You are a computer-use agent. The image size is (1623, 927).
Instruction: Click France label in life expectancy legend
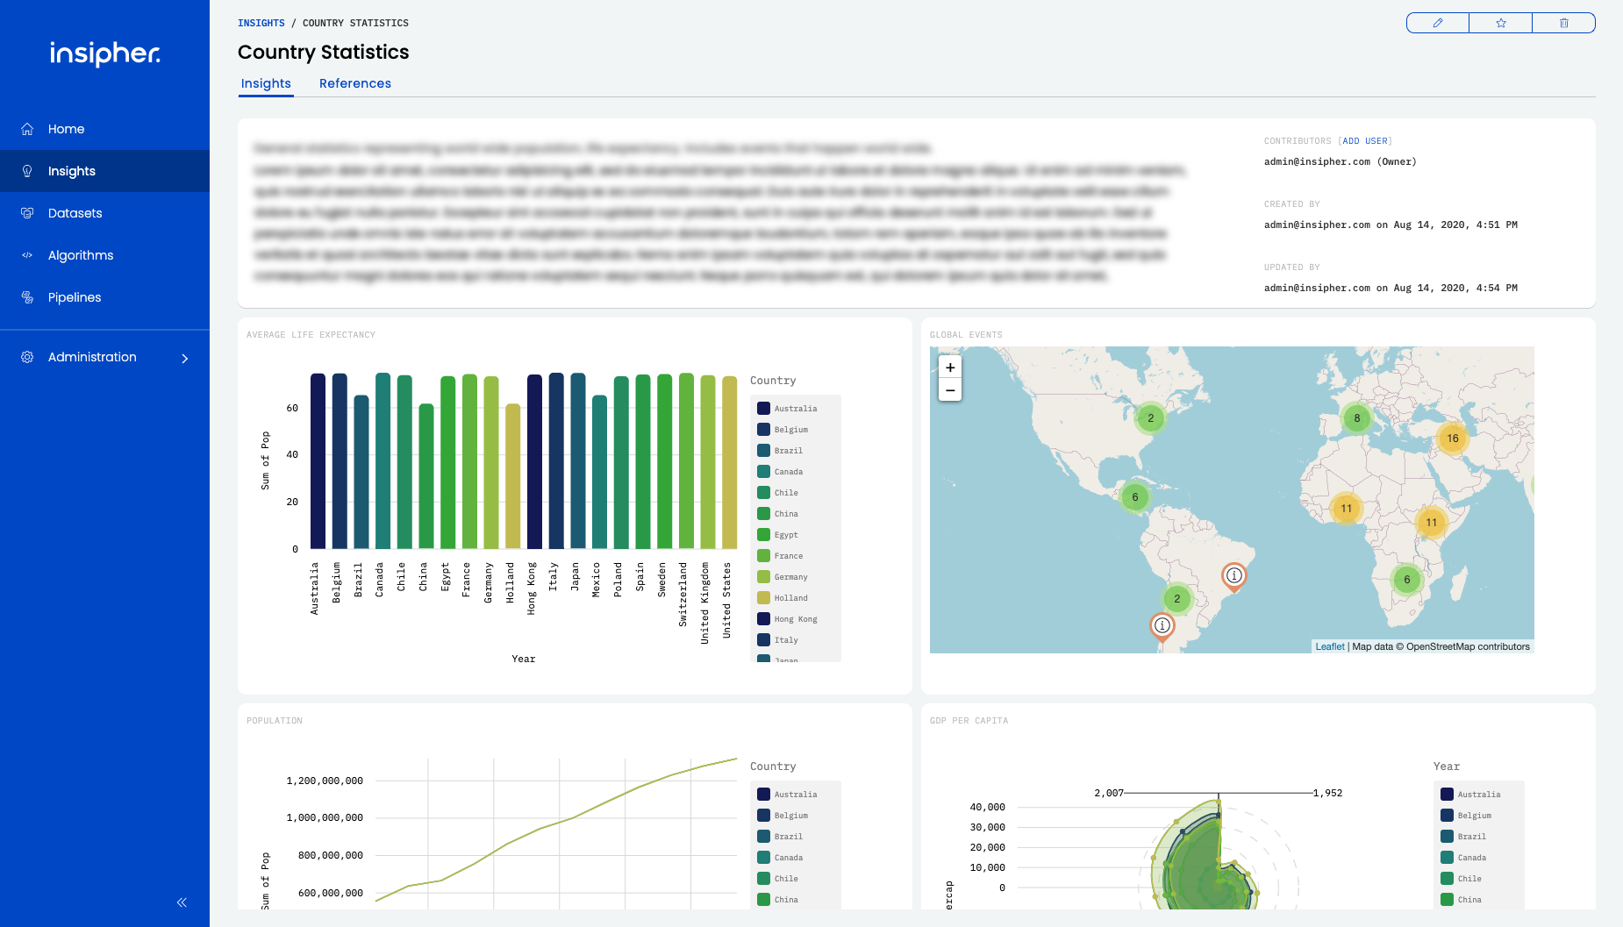(789, 556)
